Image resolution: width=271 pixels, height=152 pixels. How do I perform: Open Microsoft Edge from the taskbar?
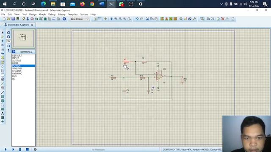click(x=43, y=4)
